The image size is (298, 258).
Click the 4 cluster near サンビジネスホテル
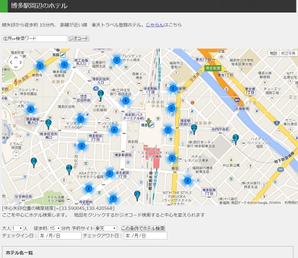(114, 130)
